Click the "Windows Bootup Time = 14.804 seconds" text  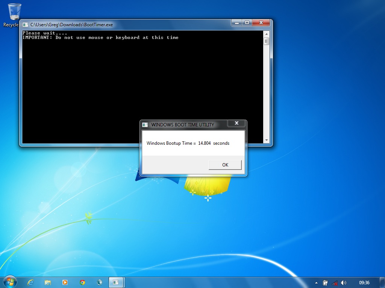point(188,143)
